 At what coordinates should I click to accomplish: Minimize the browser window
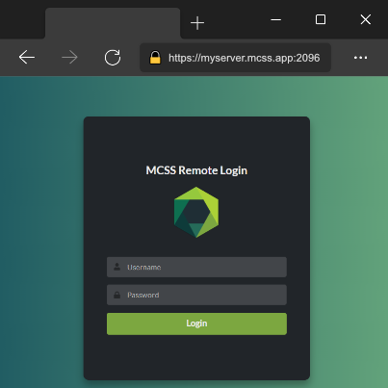(x=276, y=19)
